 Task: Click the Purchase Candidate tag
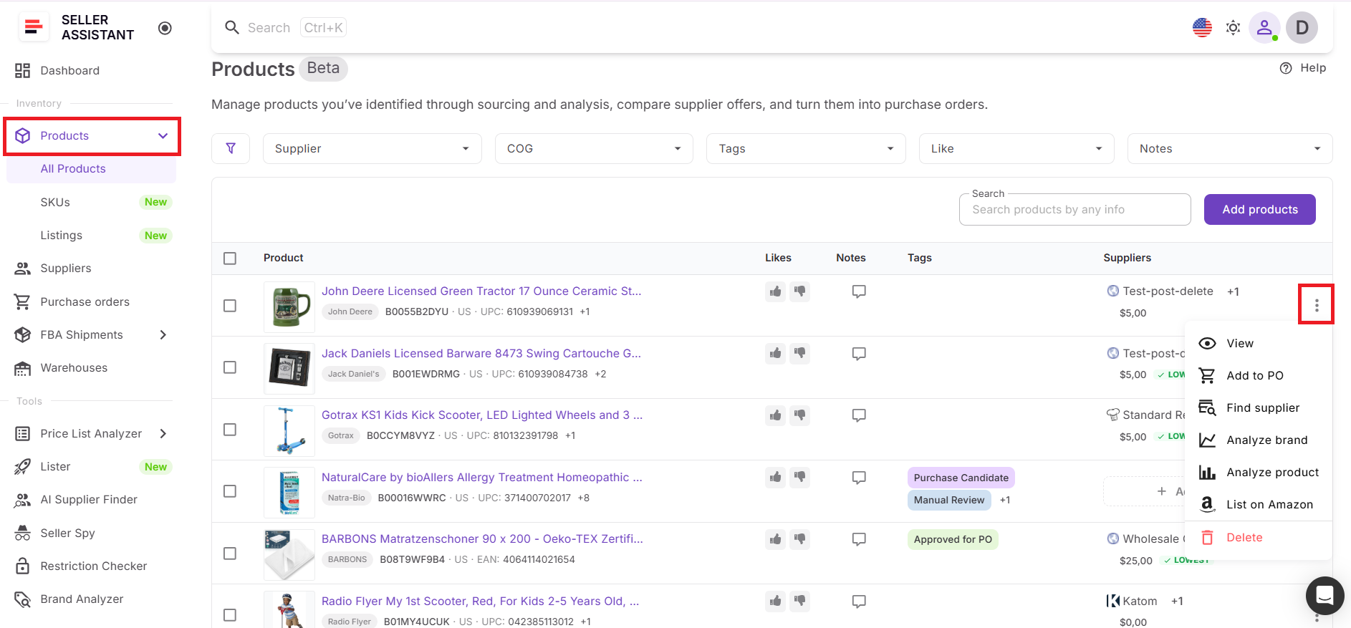961,478
